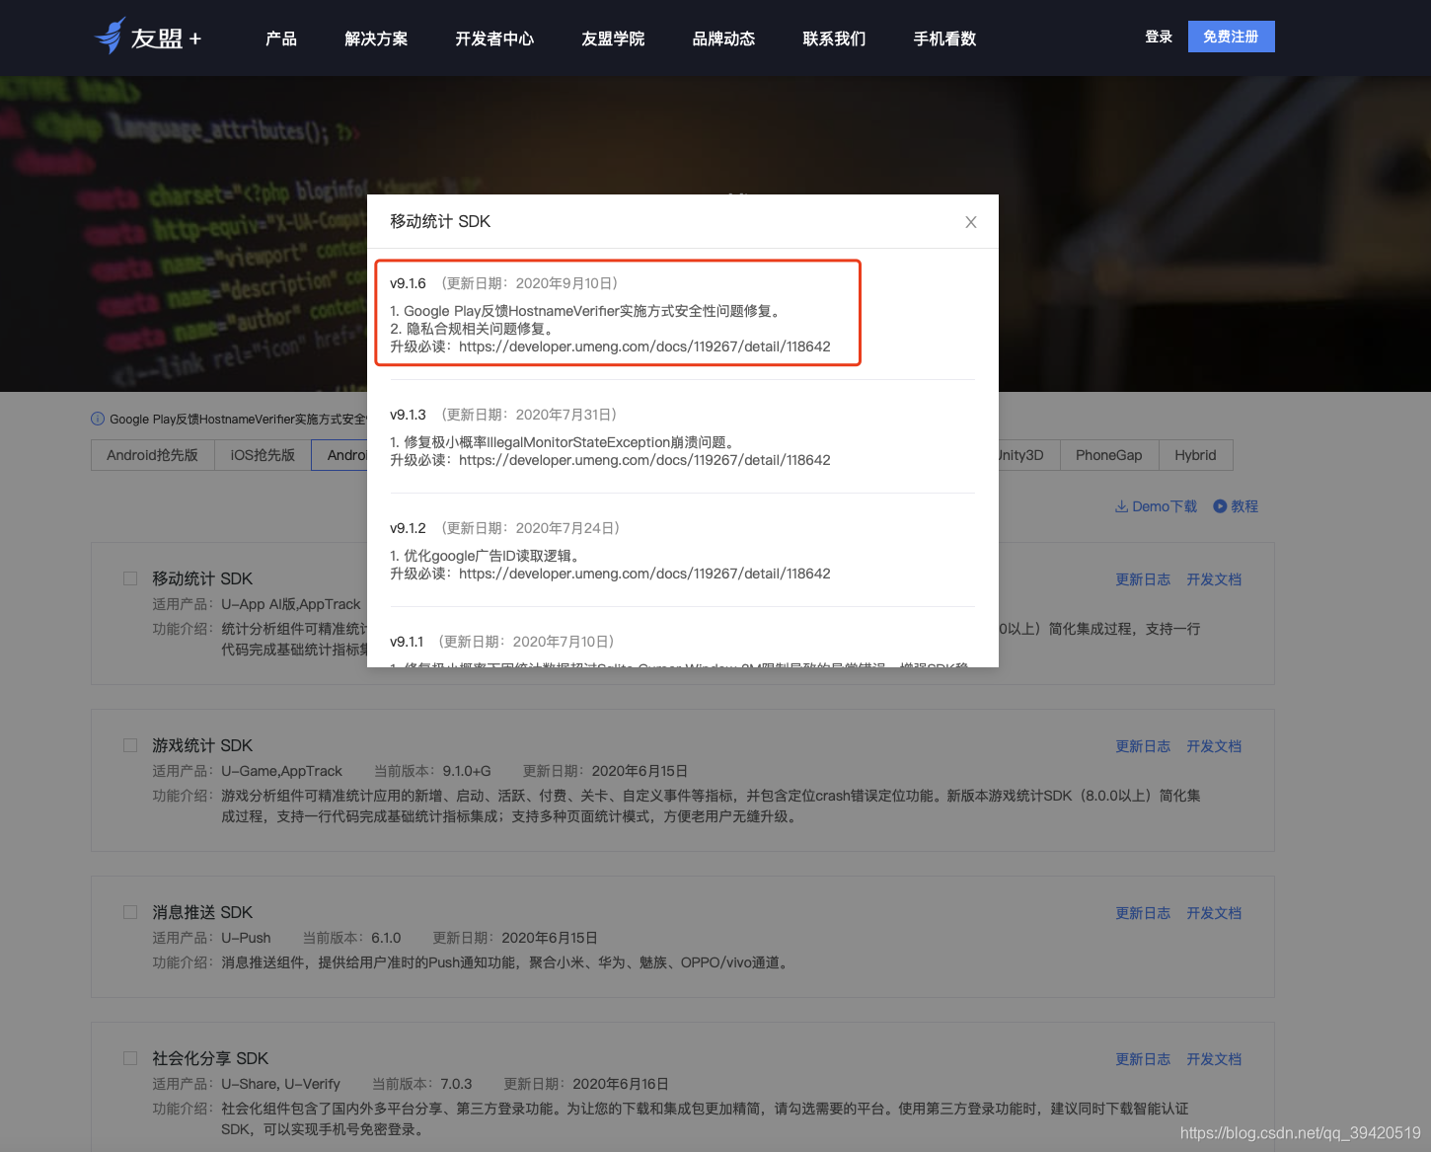Tick the 游戏统计 SDK checkbox
Image resolution: width=1431 pixels, height=1152 pixels.
pyautogui.click(x=130, y=745)
